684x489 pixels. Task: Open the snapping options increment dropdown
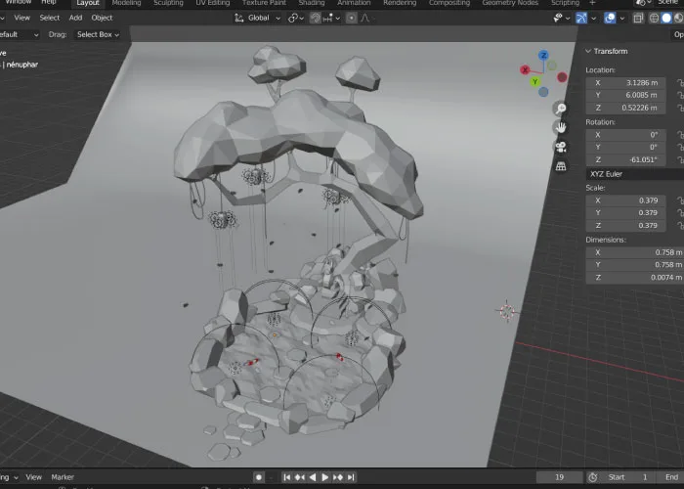click(x=331, y=18)
